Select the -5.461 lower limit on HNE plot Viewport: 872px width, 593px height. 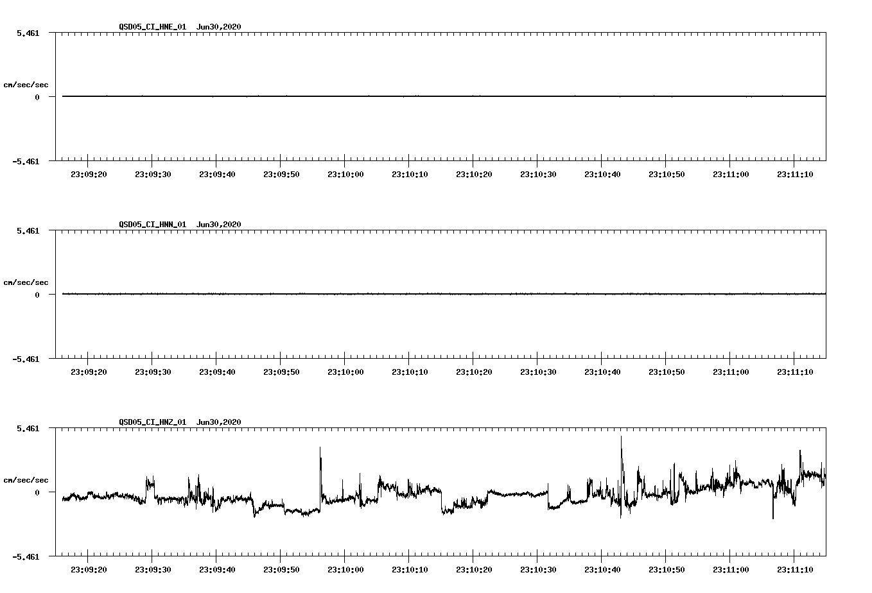(x=25, y=162)
